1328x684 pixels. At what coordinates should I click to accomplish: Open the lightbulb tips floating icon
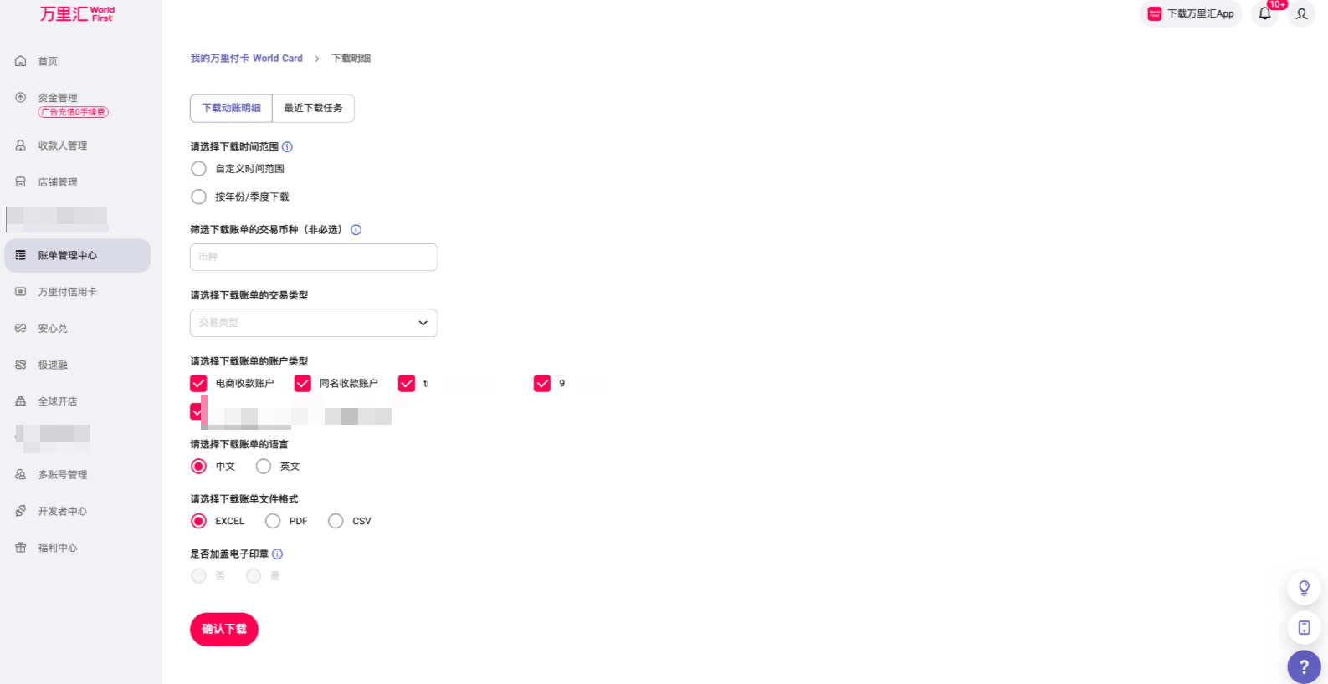click(x=1304, y=588)
